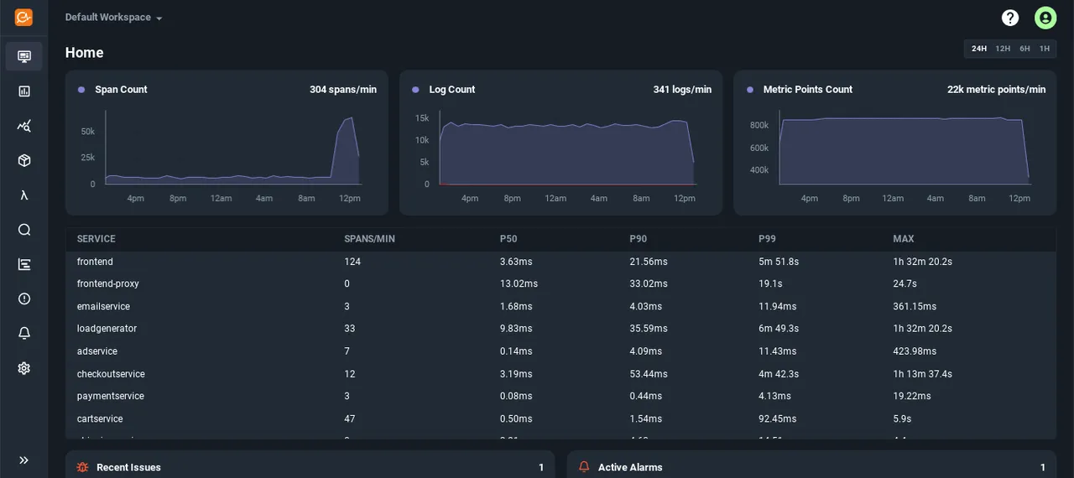Open the exclamation circle issues sidebar icon
1074x478 pixels.
tap(24, 299)
